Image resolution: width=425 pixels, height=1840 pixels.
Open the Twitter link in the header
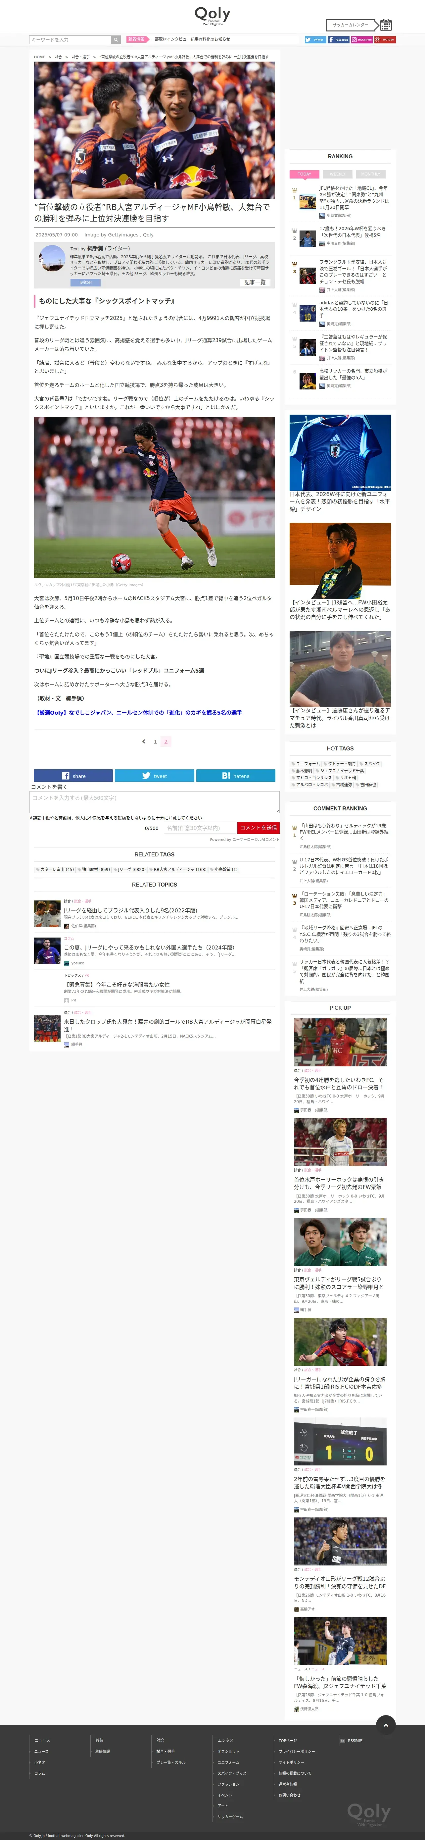(x=315, y=40)
